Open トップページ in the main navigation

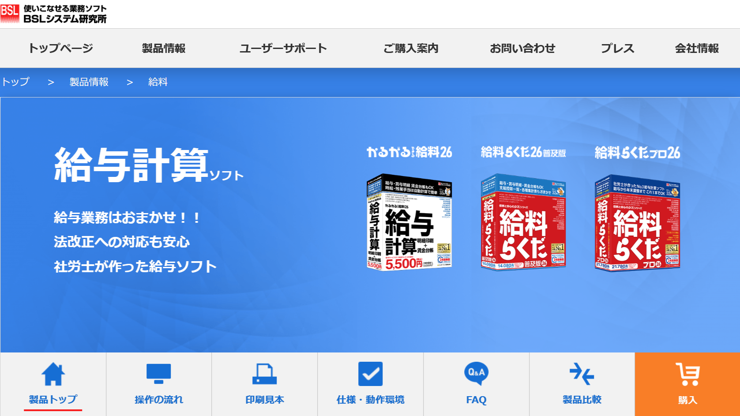pos(60,48)
